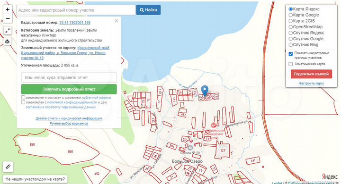Image resolution: width=341 pixels, height=184 pixels.
Task: Select Карта Google radio option
Action: point(290,15)
